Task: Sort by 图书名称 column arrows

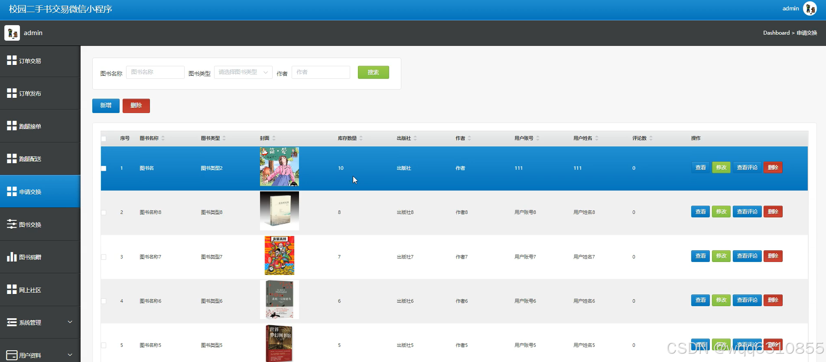Action: 163,138
